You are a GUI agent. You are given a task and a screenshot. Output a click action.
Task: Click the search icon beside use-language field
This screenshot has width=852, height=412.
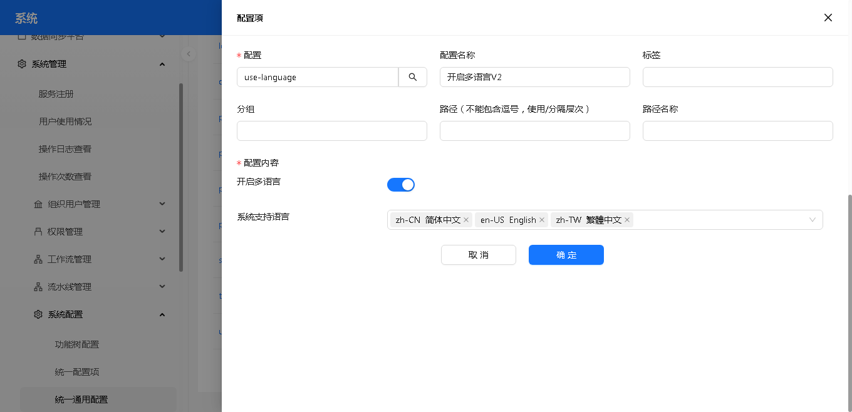coord(413,77)
